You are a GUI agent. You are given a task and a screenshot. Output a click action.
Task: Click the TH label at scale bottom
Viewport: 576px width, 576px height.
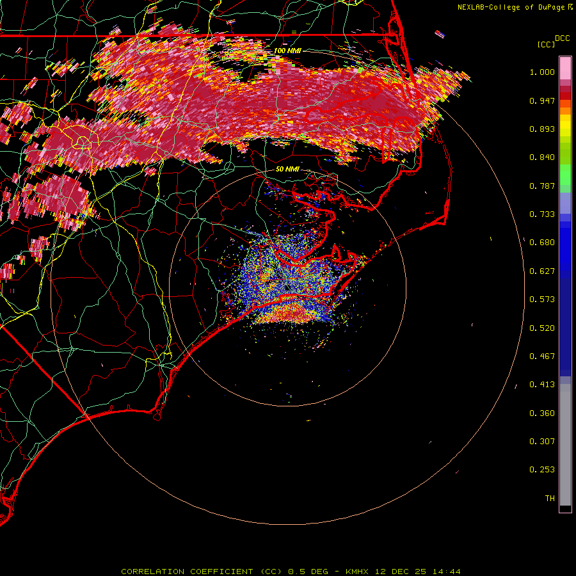(x=550, y=499)
